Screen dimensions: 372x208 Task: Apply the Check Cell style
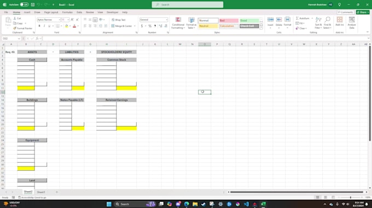[249, 26]
